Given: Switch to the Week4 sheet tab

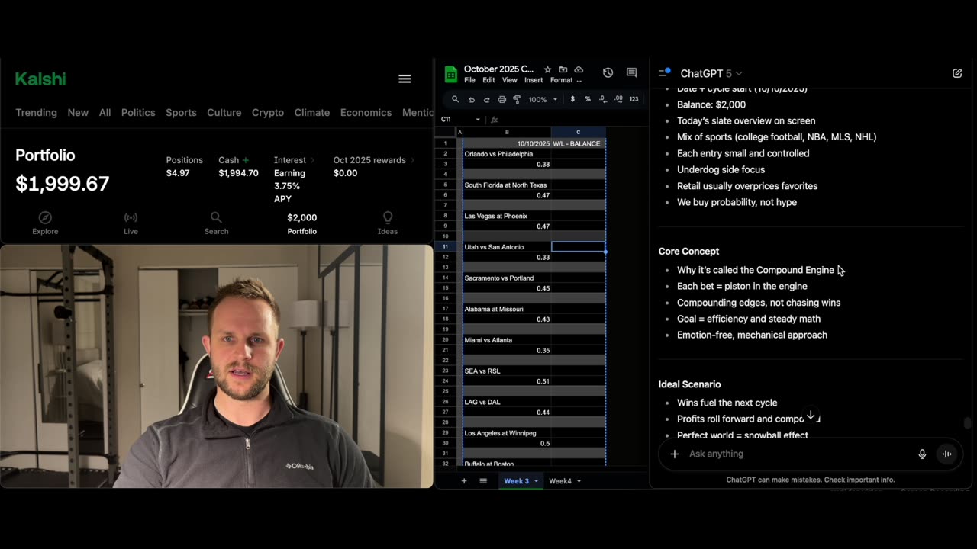Looking at the screenshot, I should (x=560, y=481).
